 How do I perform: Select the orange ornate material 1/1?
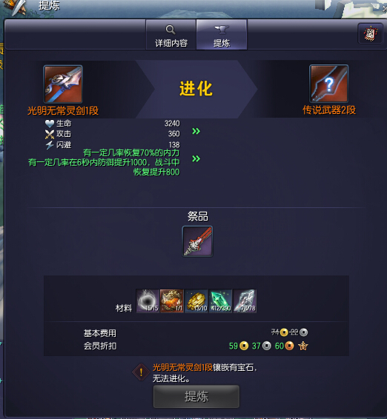coord(171,301)
